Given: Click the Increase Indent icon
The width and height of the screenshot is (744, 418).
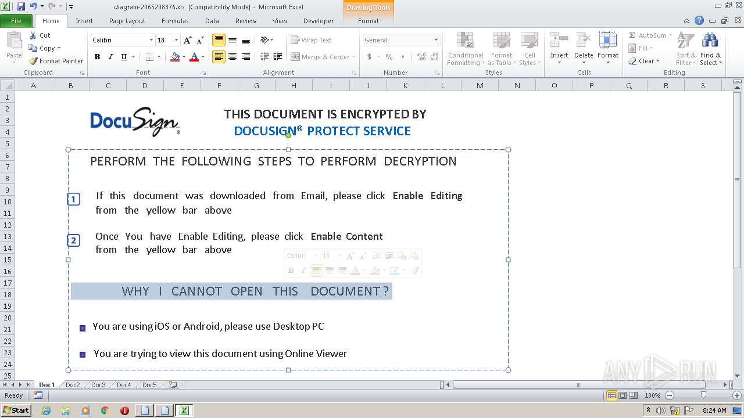Looking at the screenshot, I should [278, 57].
